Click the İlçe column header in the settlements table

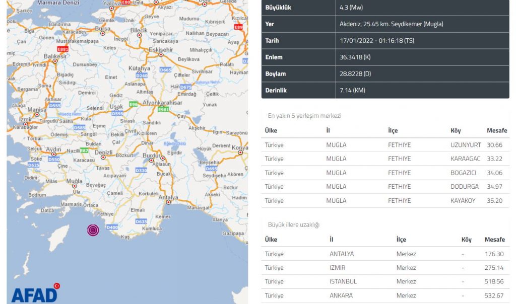coord(393,131)
